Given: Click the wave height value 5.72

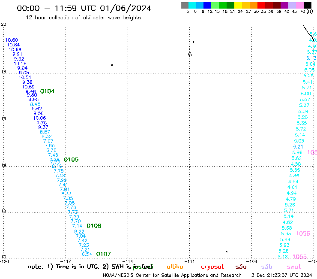Looking at the screenshot, I should pos(301,129).
